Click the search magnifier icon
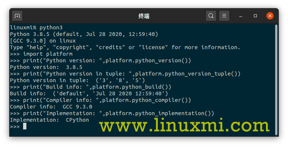This screenshot has width=288, height=147. pyautogui.click(x=211, y=16)
